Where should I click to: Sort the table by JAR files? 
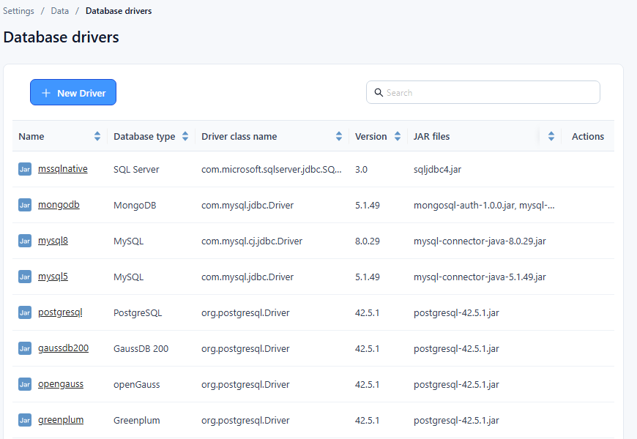[x=551, y=136]
